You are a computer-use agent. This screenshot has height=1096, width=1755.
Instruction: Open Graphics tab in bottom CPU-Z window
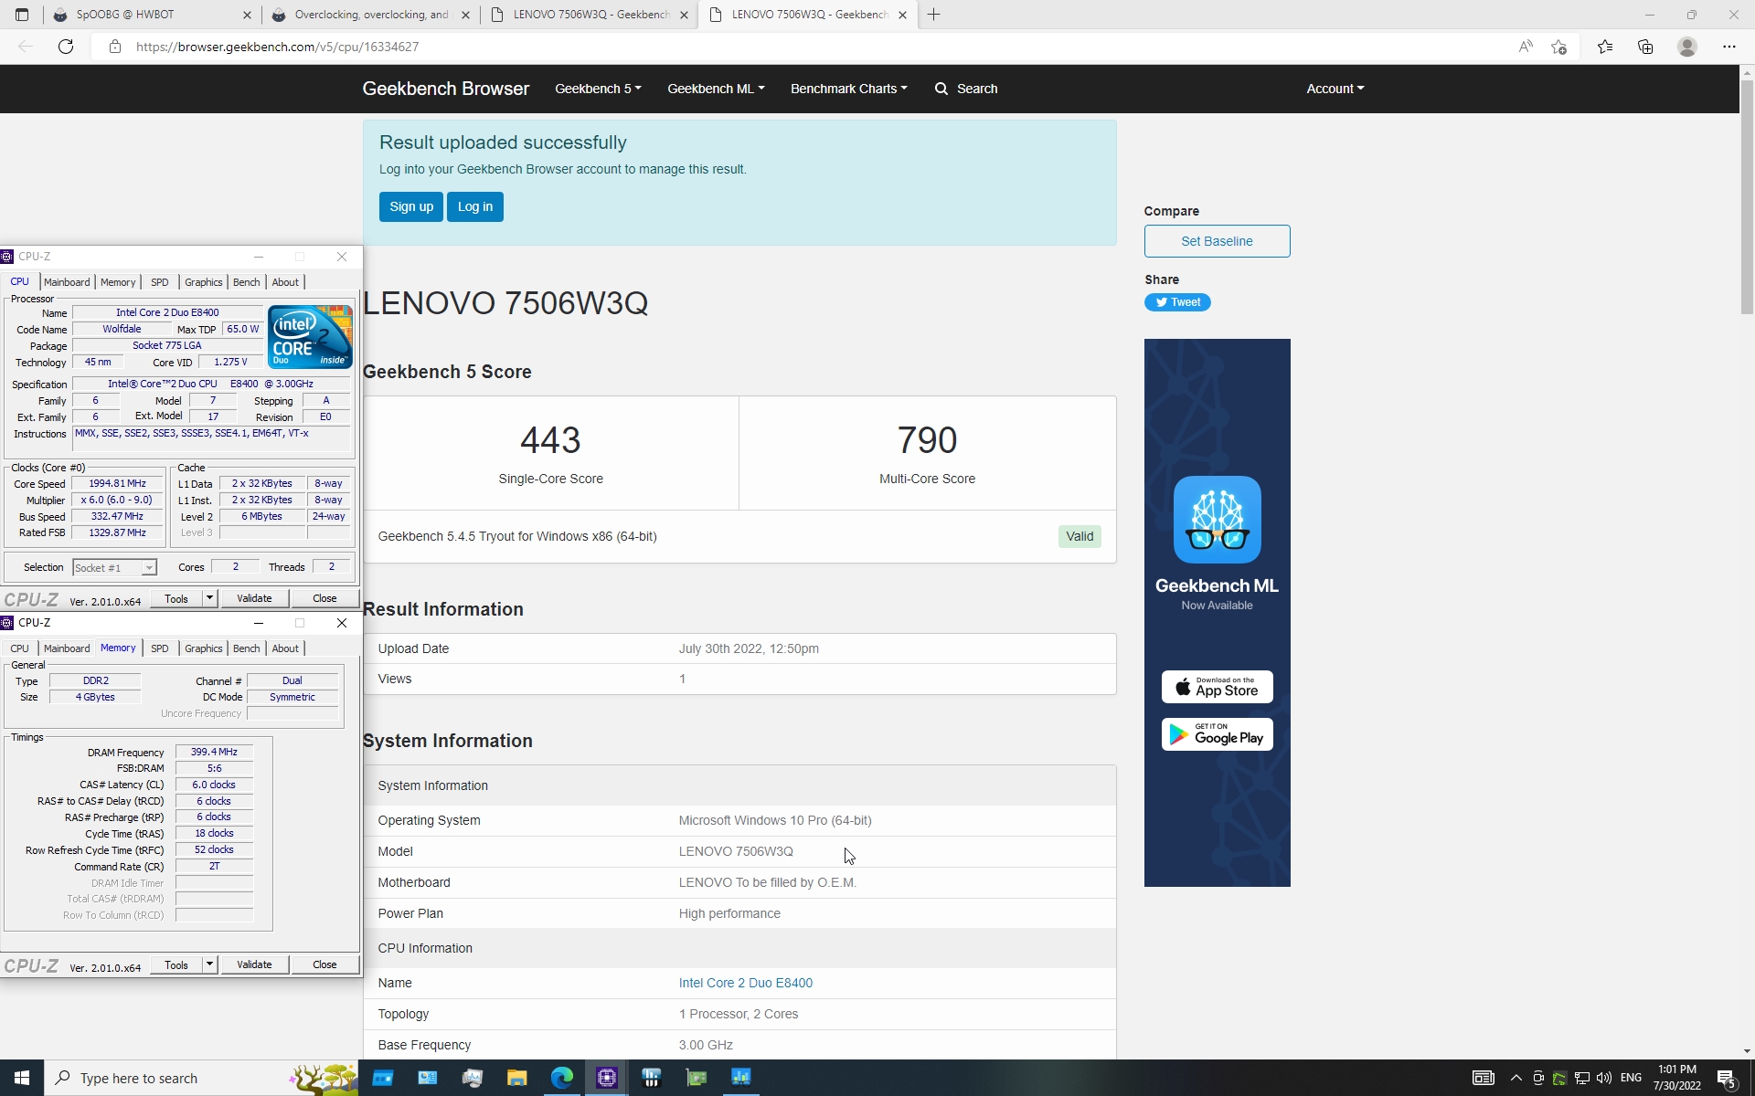point(203,648)
